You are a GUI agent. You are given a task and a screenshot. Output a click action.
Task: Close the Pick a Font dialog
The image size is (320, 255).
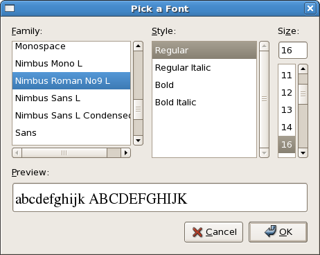point(310,8)
